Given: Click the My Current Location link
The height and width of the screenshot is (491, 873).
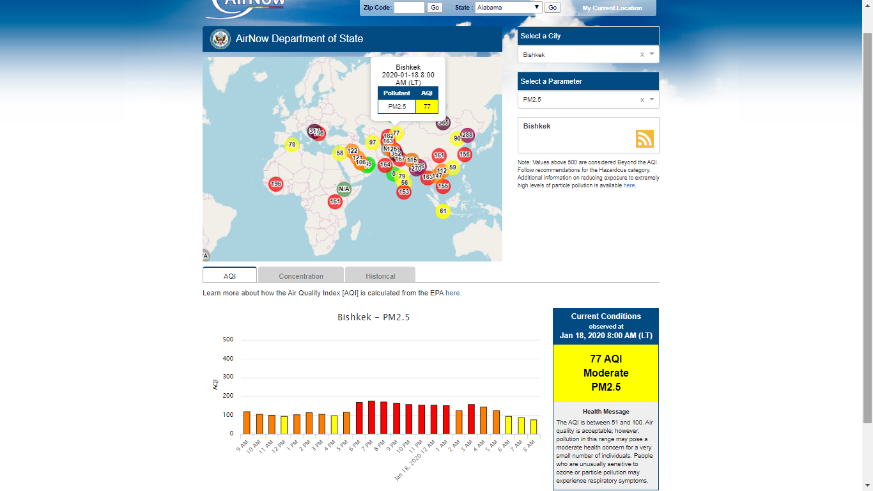Looking at the screenshot, I should [612, 8].
